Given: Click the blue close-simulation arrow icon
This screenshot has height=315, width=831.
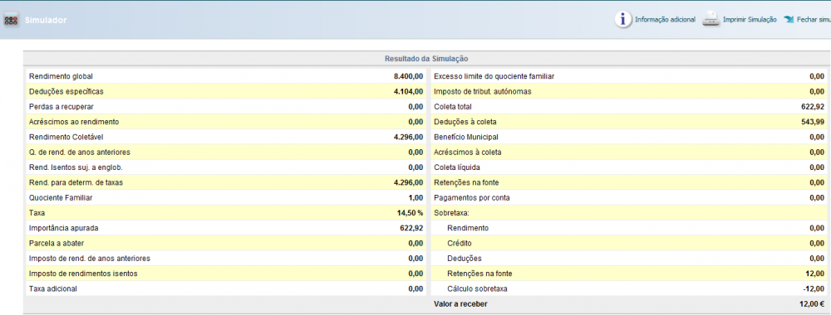Looking at the screenshot, I should click(x=789, y=20).
